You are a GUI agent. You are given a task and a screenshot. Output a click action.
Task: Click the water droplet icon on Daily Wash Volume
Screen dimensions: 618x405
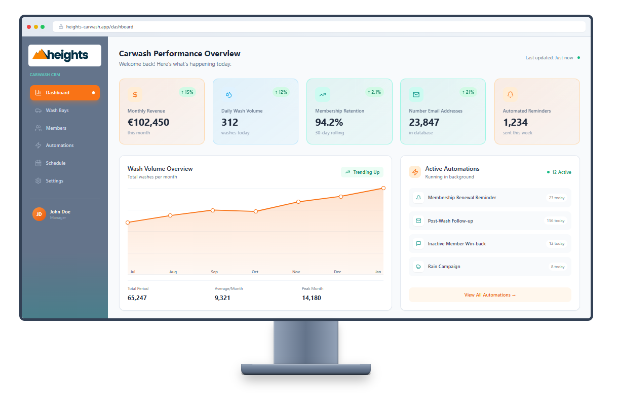(228, 94)
